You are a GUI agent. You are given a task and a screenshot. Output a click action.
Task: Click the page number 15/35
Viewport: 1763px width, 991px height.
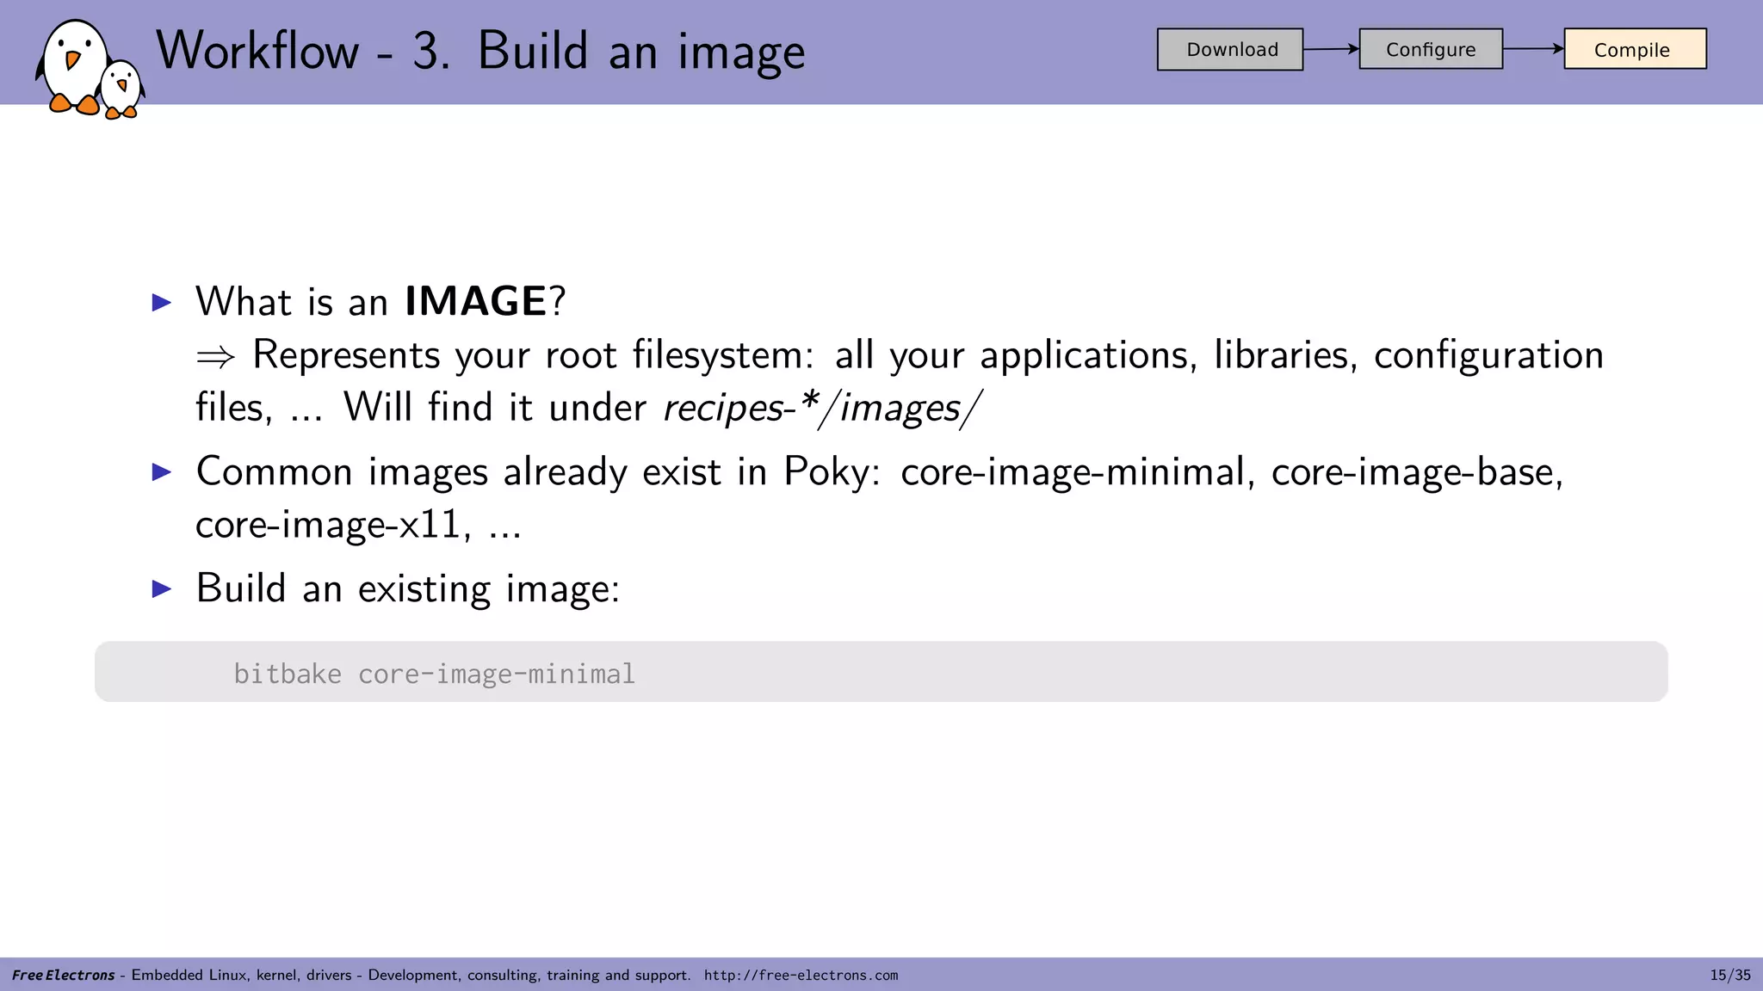click(1730, 976)
